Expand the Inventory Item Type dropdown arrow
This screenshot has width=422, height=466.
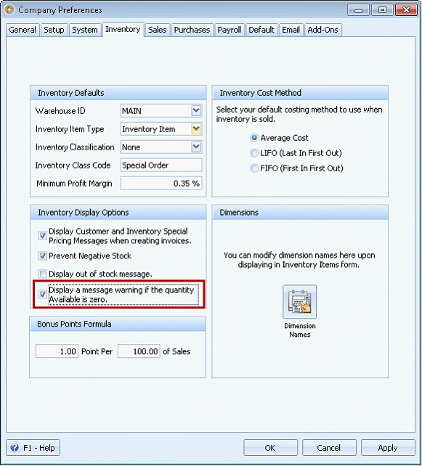[196, 128]
